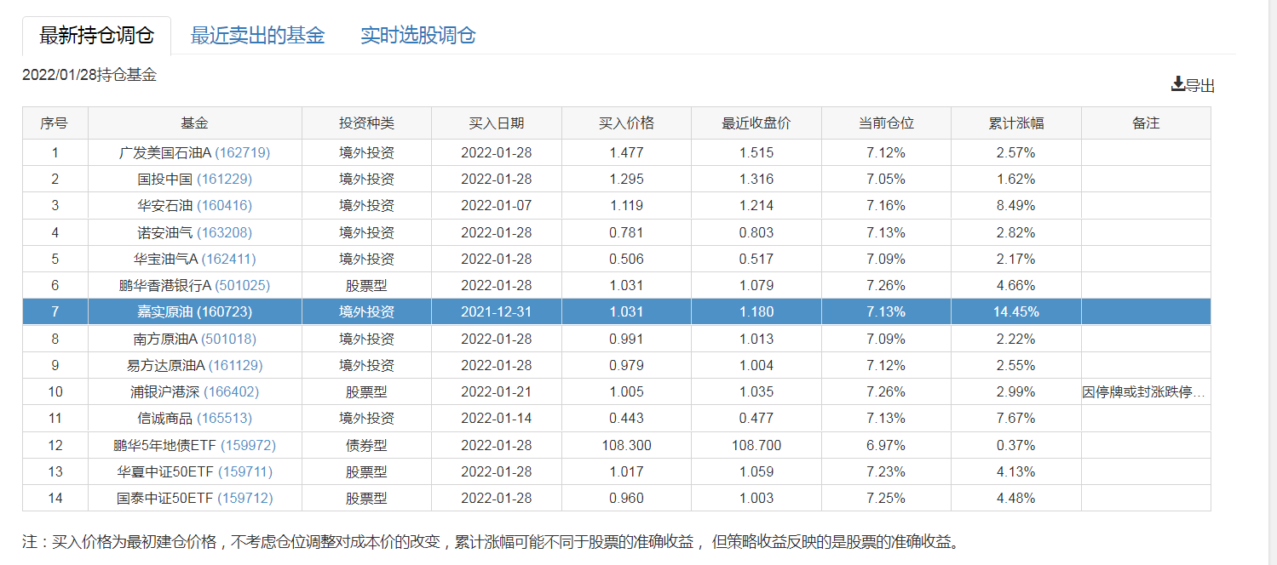The height and width of the screenshot is (565, 1277).
Task: Click the 0.506 buy price cell
Action: coord(627,260)
